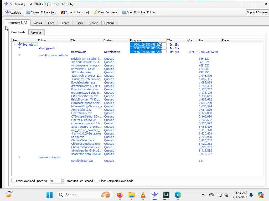Click the Expand Users toolbar icon
The height and width of the screenshot is (201, 269).
coord(63,12)
